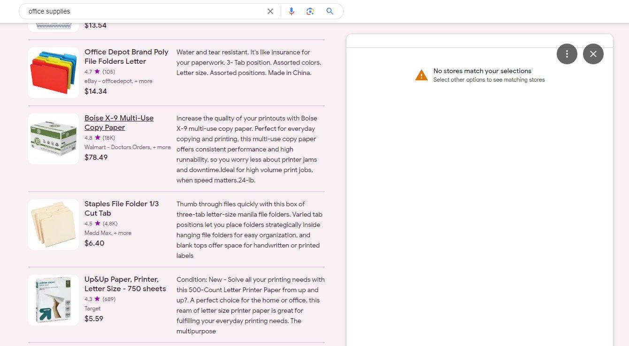Open the three-dot more options menu
The width and height of the screenshot is (629, 346).
pyautogui.click(x=567, y=54)
